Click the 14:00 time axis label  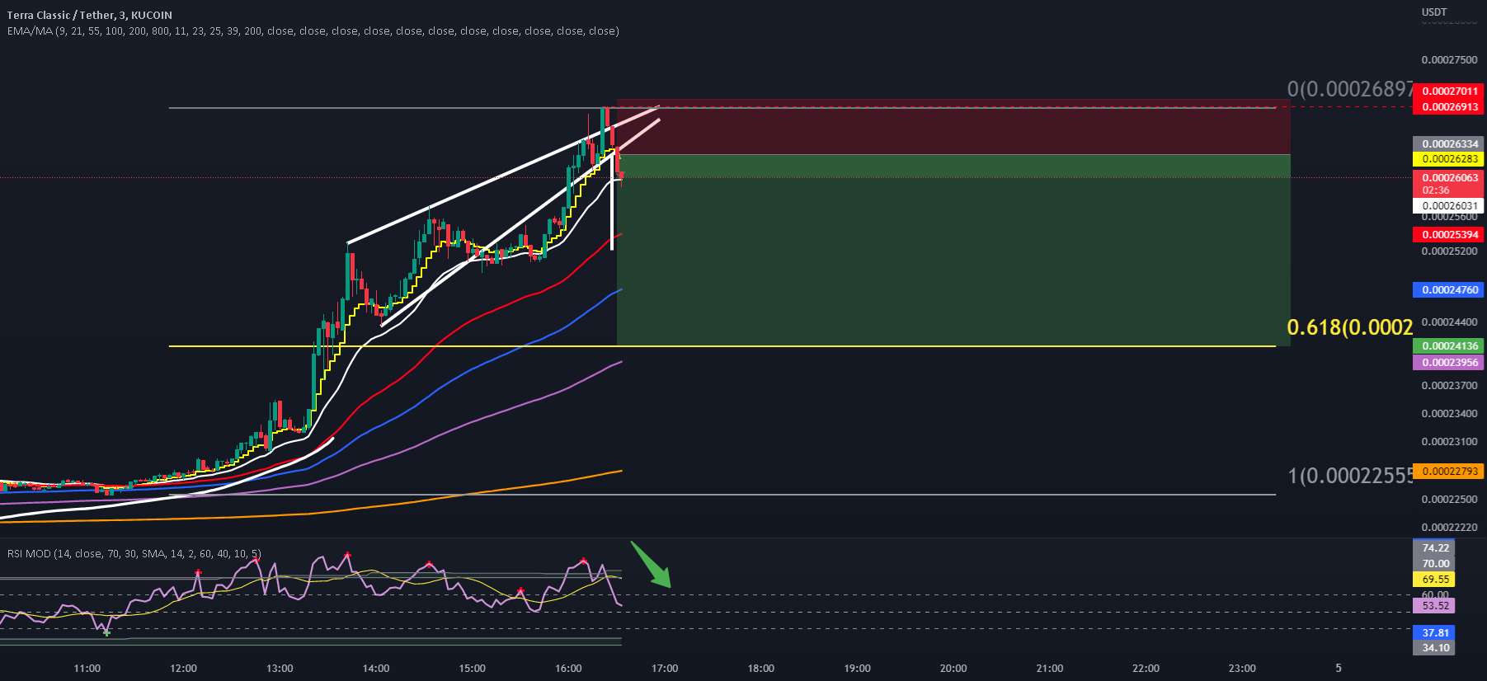[376, 668]
